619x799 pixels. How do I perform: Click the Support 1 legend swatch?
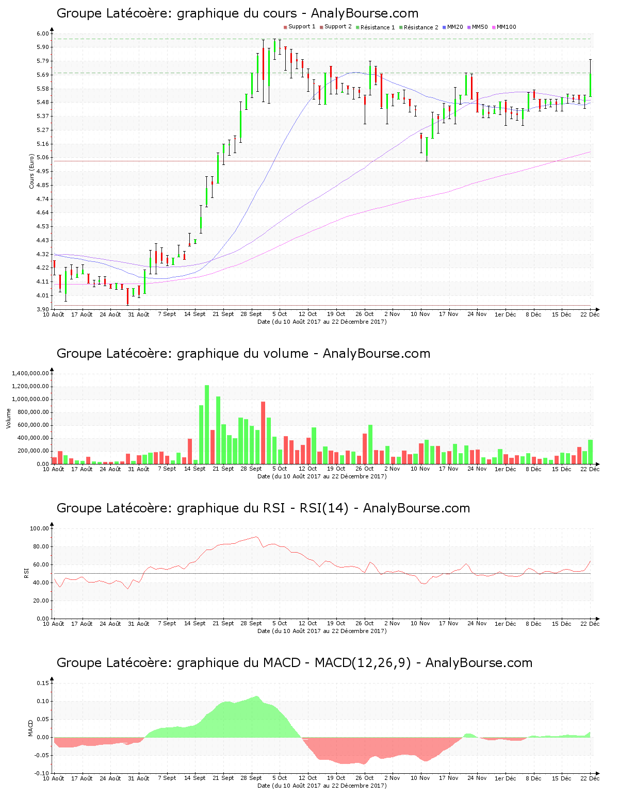[x=285, y=27]
